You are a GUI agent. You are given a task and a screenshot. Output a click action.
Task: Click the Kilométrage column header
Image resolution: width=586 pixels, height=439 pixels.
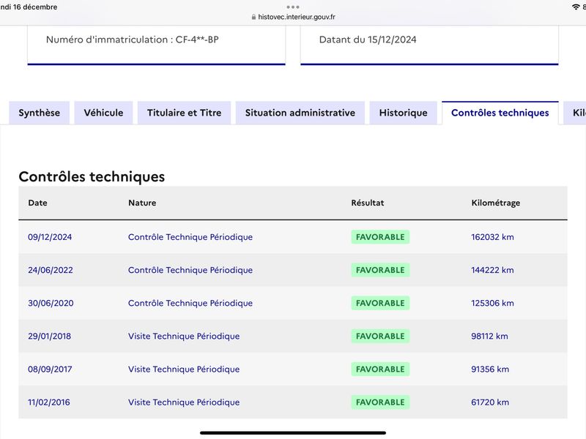496,203
